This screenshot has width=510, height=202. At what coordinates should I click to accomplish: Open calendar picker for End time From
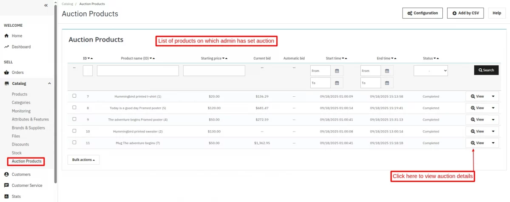point(387,70)
